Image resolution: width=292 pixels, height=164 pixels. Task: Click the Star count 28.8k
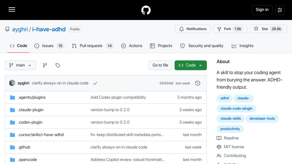click(276, 29)
